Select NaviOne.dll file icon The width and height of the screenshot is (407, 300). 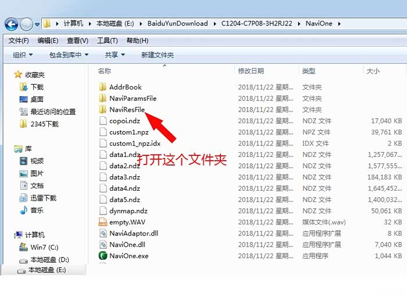(103, 244)
